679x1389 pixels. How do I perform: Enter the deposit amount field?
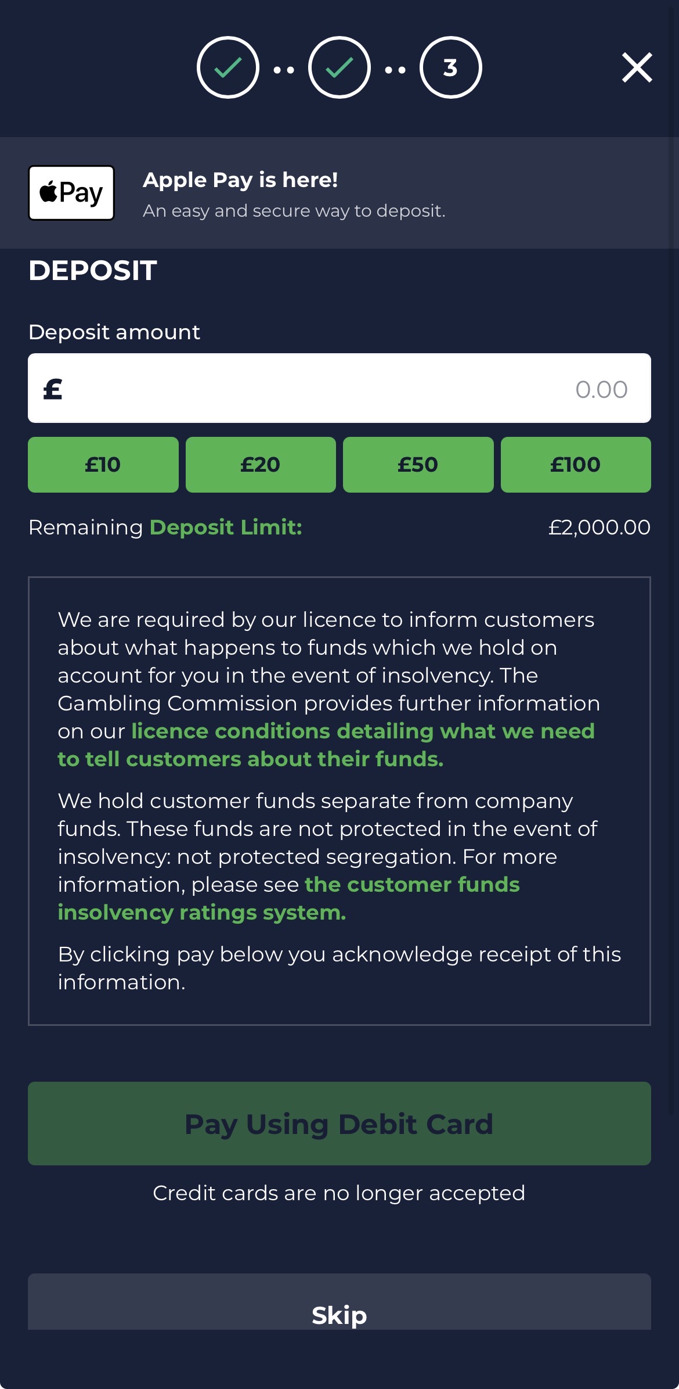[348, 389]
